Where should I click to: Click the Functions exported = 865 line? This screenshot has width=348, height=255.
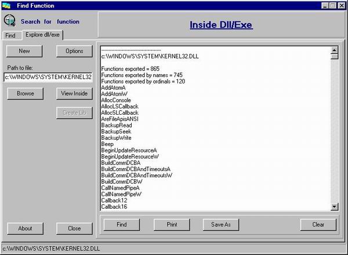130,69
